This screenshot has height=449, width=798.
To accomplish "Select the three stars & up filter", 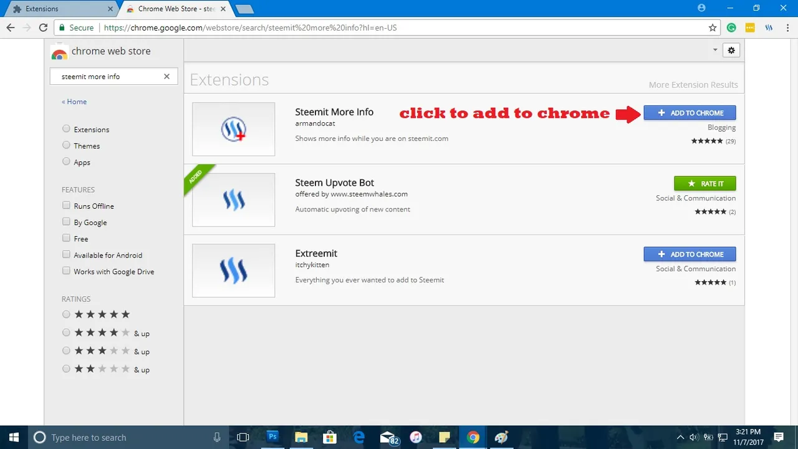I will [66, 351].
